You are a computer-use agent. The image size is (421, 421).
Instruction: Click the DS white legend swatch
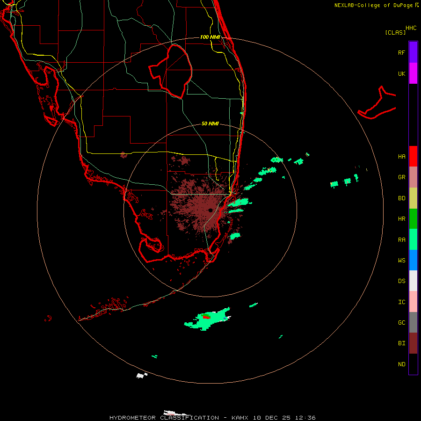(x=413, y=281)
